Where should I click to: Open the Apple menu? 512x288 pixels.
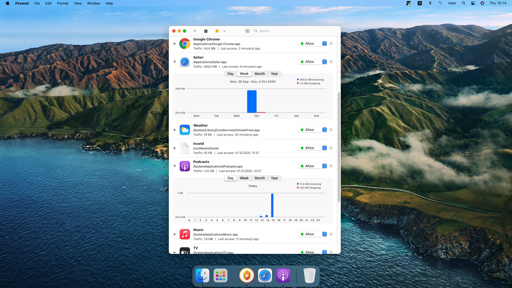coord(7,3)
